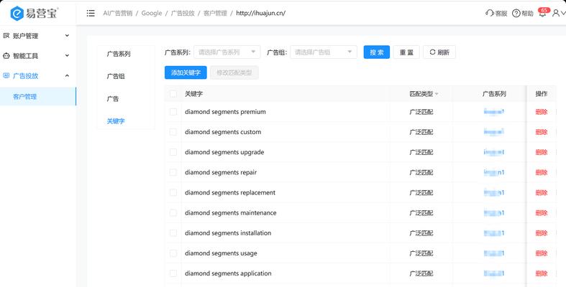The image size is (566, 287).
Task: Click the 易营宝 logo
Action: click(35, 14)
